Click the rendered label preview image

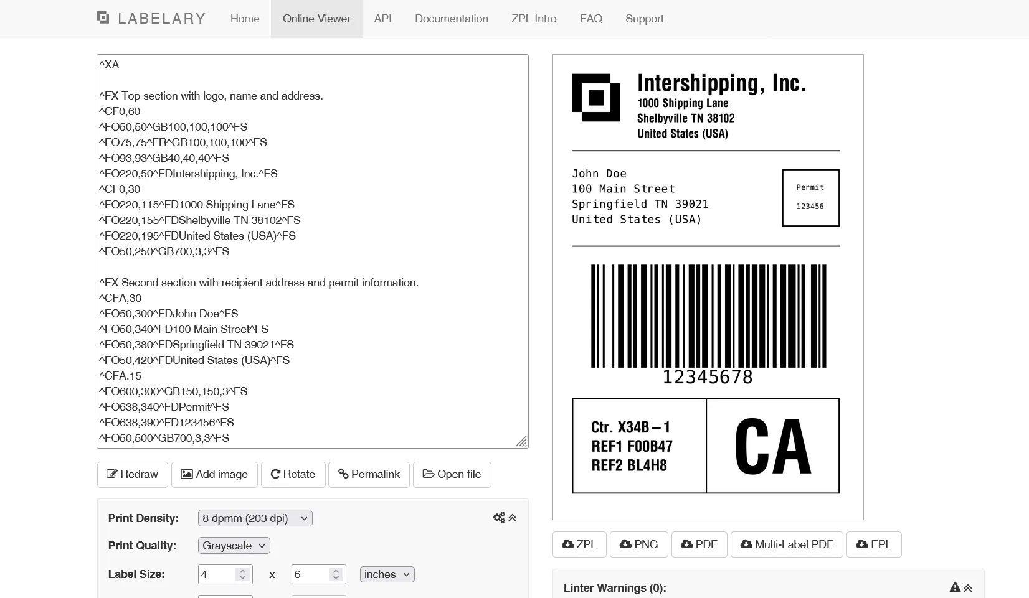[x=708, y=287]
